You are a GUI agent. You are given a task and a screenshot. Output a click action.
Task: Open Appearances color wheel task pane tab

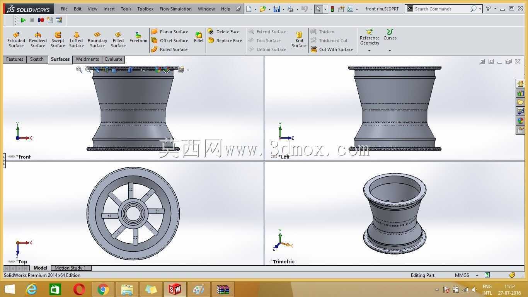(520, 121)
